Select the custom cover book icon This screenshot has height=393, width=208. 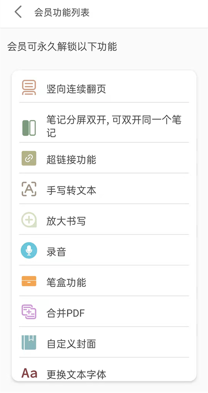coord(29,343)
